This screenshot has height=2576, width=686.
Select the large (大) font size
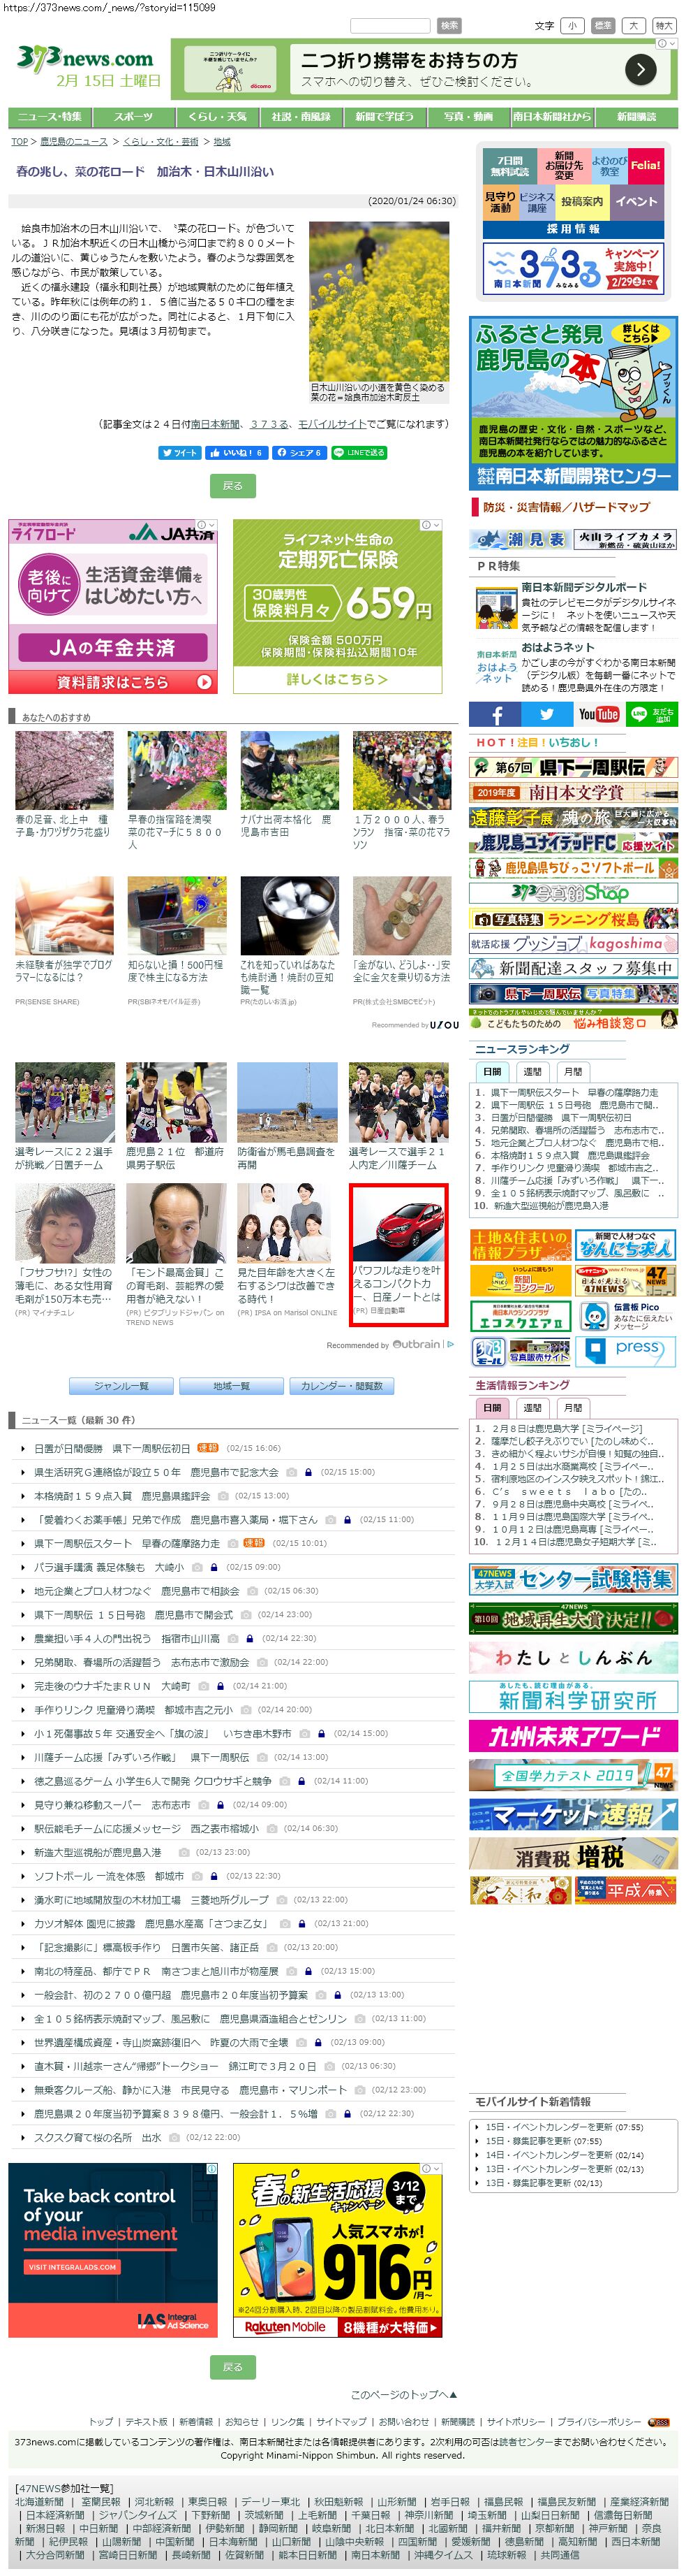coord(633,26)
